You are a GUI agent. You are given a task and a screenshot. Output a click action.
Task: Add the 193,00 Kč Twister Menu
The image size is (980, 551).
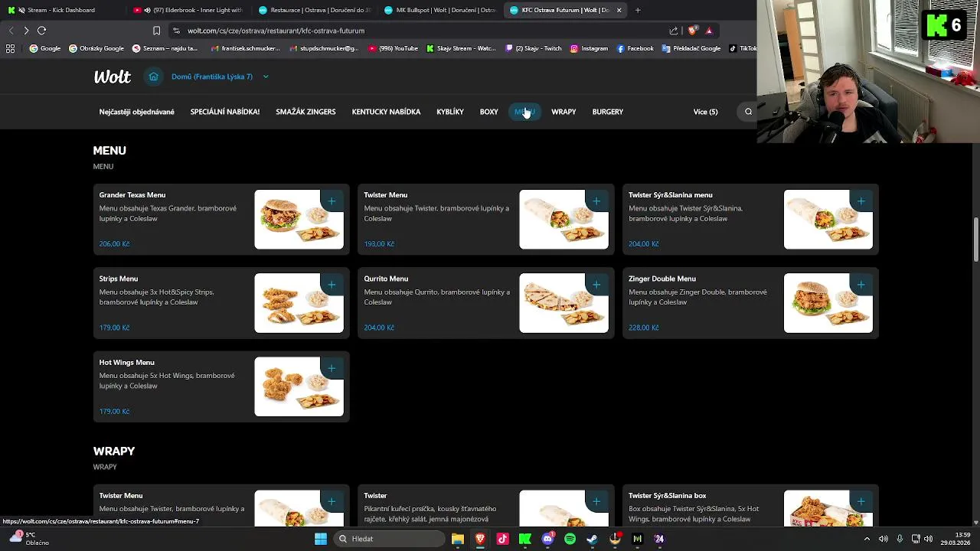(596, 201)
